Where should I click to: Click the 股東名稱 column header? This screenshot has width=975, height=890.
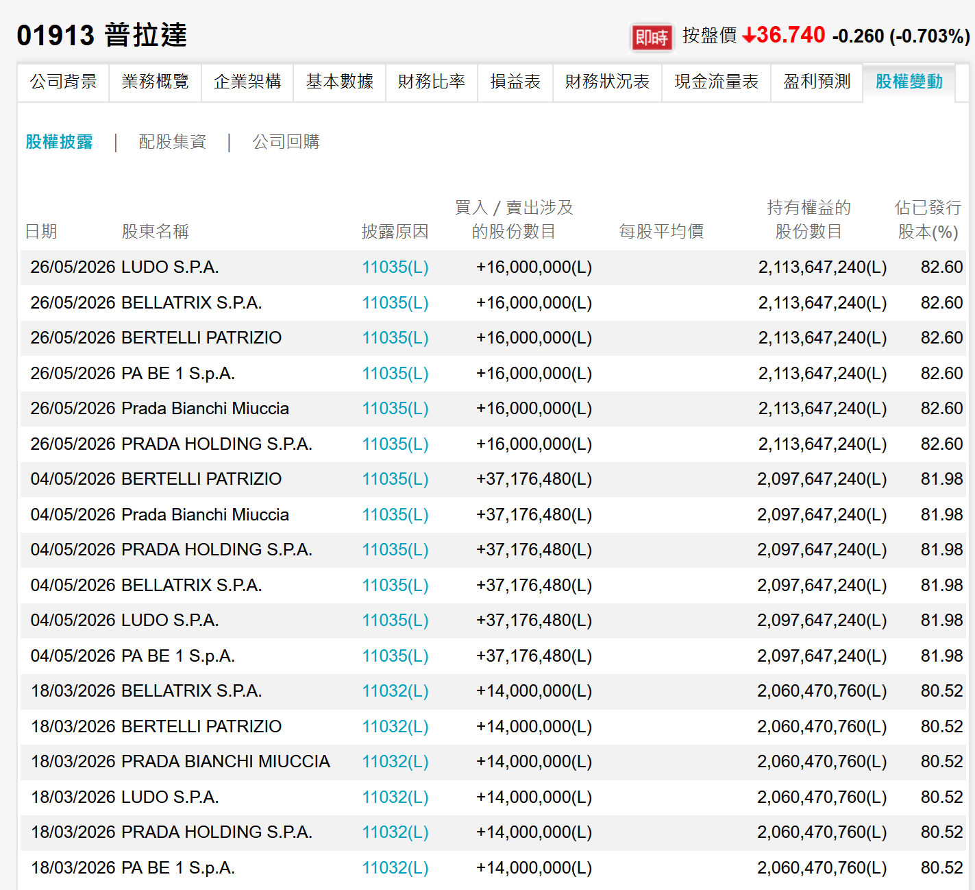pyautogui.click(x=156, y=232)
